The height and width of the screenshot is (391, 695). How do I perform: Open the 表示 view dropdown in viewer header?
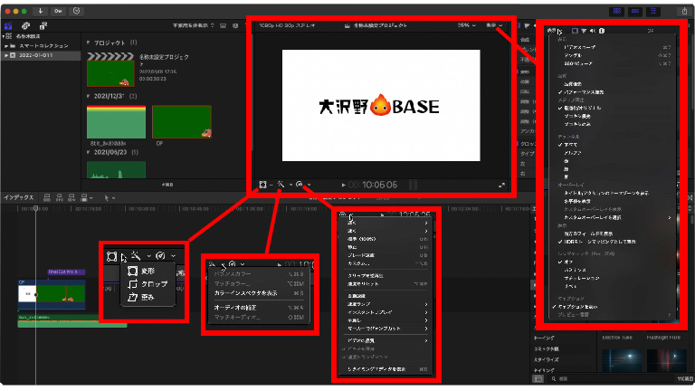(494, 25)
